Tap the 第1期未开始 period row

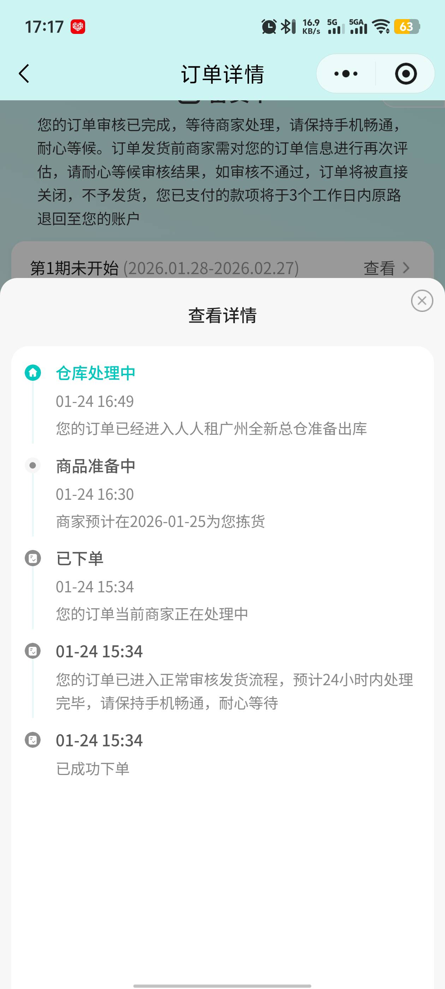click(x=164, y=268)
